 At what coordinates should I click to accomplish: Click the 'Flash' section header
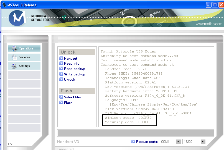[x=77, y=91]
